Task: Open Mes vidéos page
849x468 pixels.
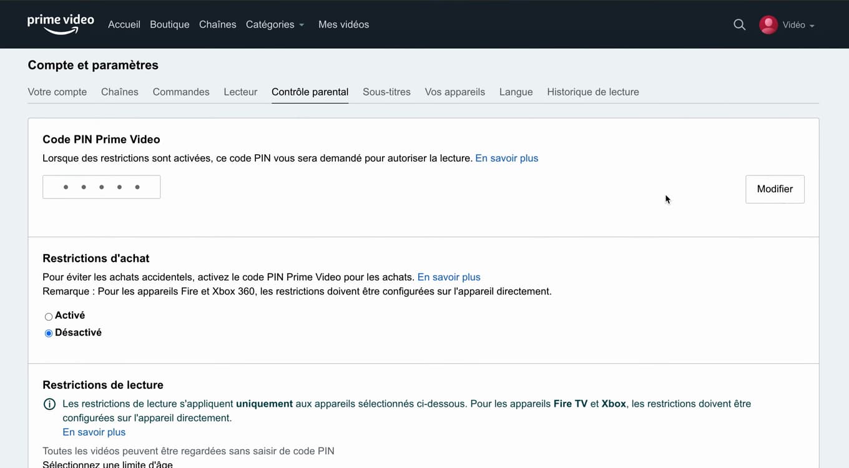Action: pos(343,24)
